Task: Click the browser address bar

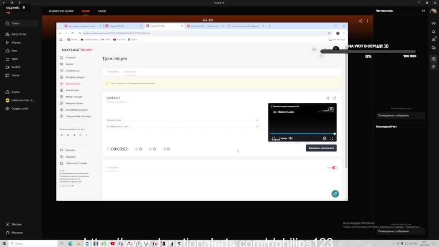Action: (x=204, y=33)
